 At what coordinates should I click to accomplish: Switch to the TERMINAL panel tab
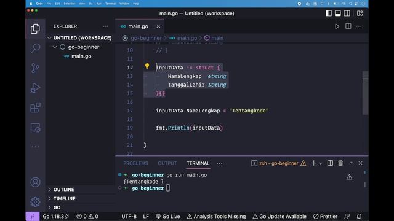[198, 163]
